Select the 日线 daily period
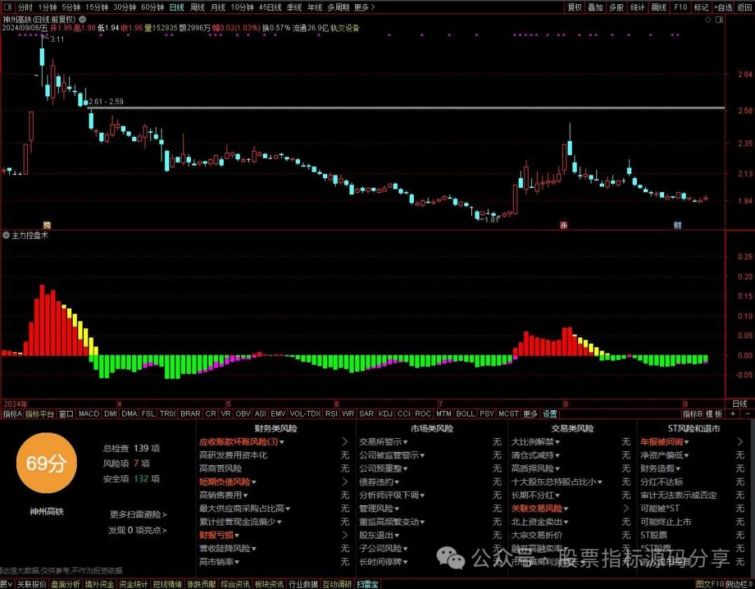The height and width of the screenshot is (589, 755). 177,7
